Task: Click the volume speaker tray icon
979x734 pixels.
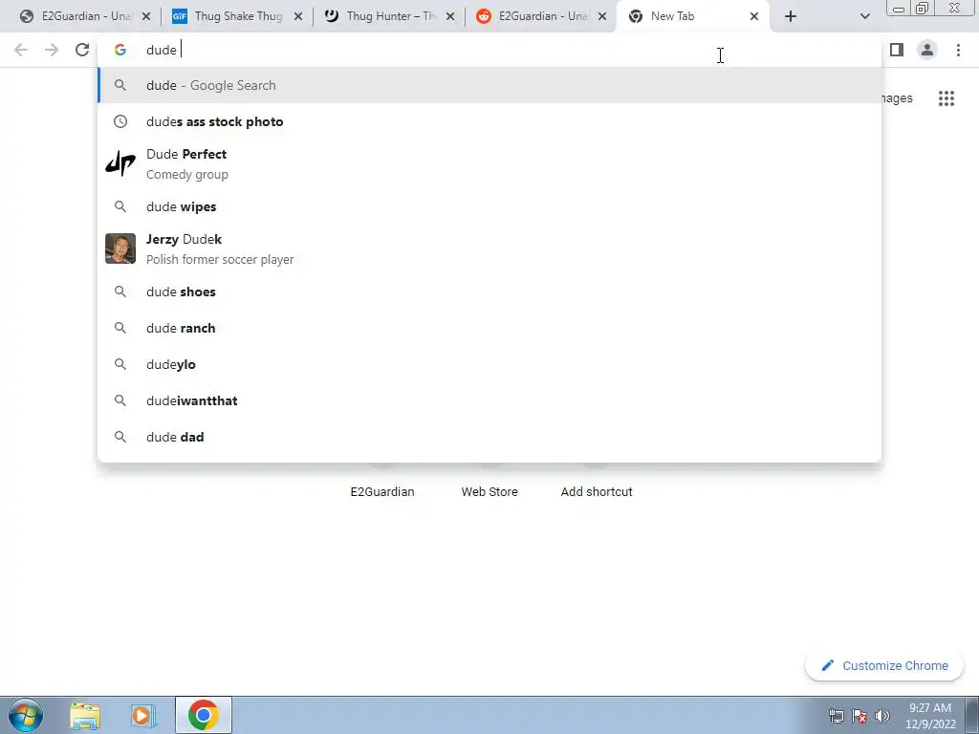Action: point(882,716)
